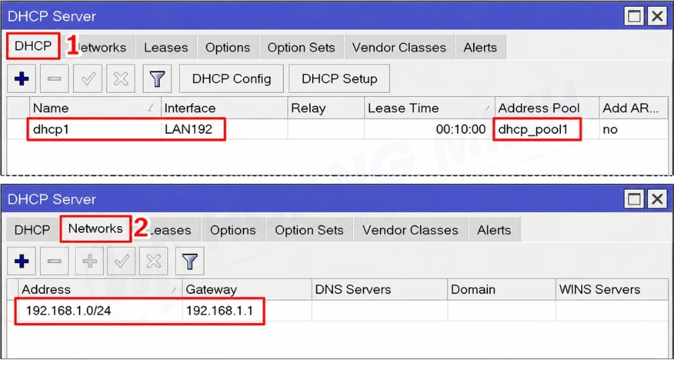
Task: Sort by the Name column header
Action: tap(95, 108)
